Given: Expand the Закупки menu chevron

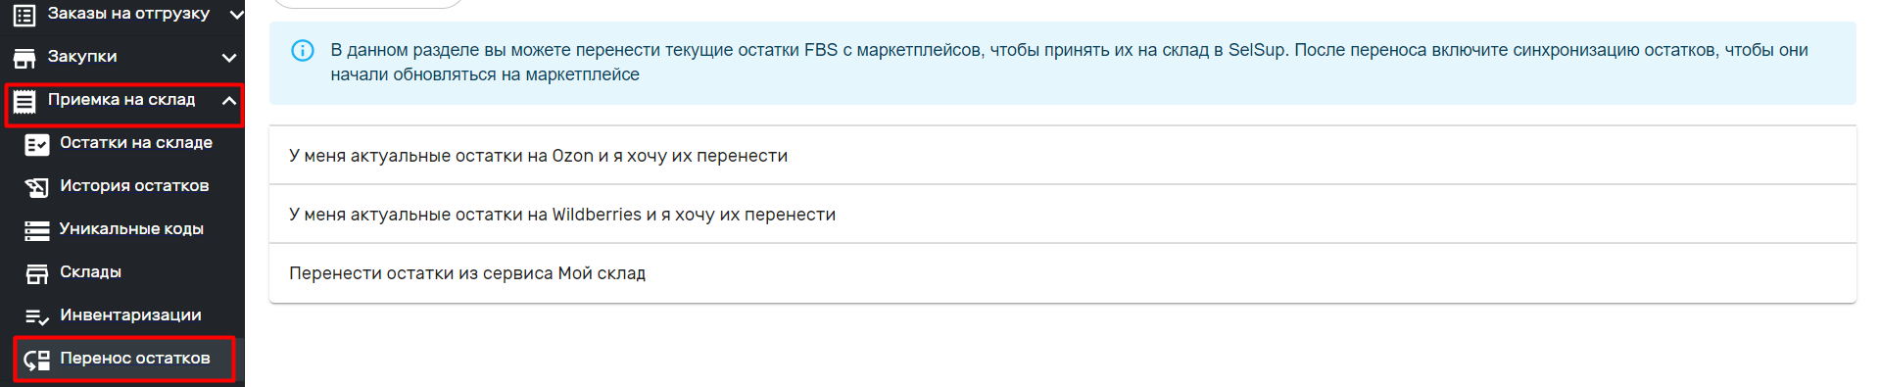Looking at the screenshot, I should pyautogui.click(x=229, y=58).
